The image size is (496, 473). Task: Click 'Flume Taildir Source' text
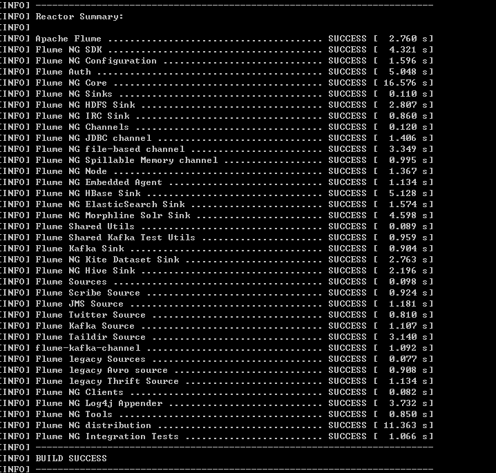(x=90, y=338)
